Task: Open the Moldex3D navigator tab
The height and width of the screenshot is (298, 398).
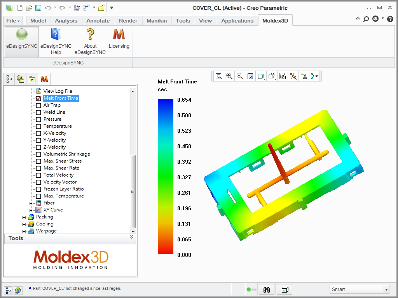Action: tap(44, 79)
